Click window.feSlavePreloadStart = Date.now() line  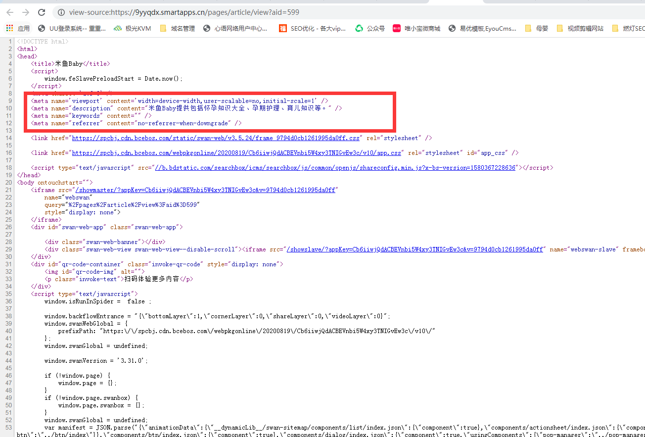click(113, 79)
